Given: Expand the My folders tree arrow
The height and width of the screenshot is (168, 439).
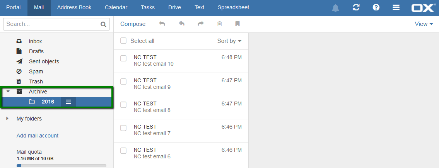Looking at the screenshot, I should tap(7, 119).
